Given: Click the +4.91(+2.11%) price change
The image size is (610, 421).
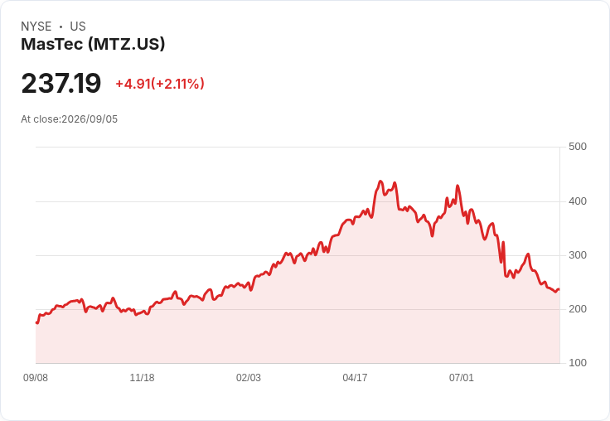Looking at the screenshot, I should (160, 84).
